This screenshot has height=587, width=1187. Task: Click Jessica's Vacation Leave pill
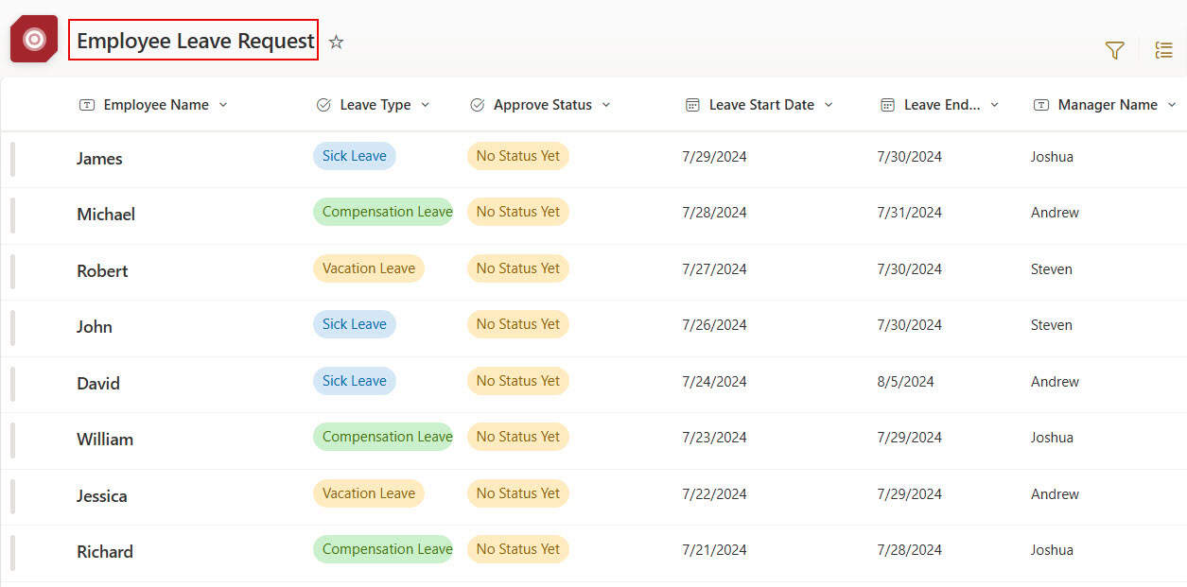[369, 493]
